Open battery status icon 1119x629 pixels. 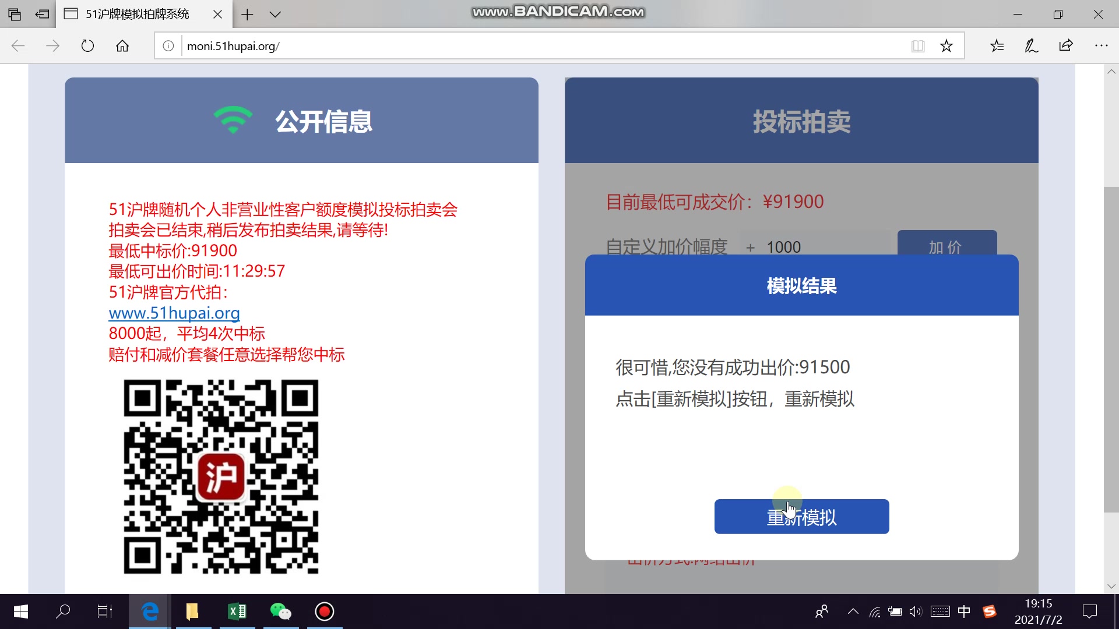click(895, 612)
